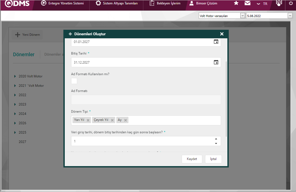Click the Kaydet button

pos(192,159)
